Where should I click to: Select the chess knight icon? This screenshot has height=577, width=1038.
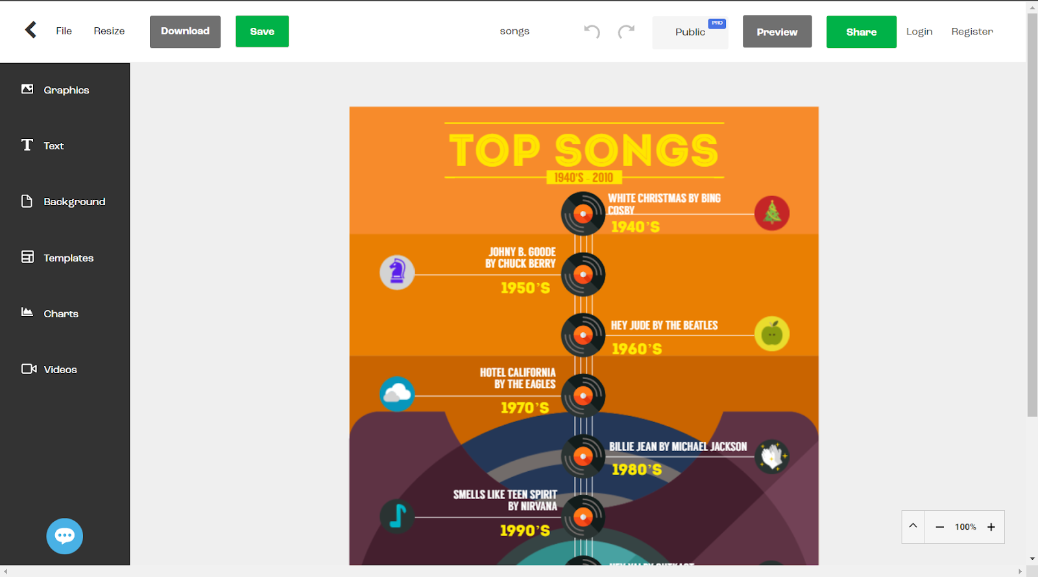tap(397, 273)
